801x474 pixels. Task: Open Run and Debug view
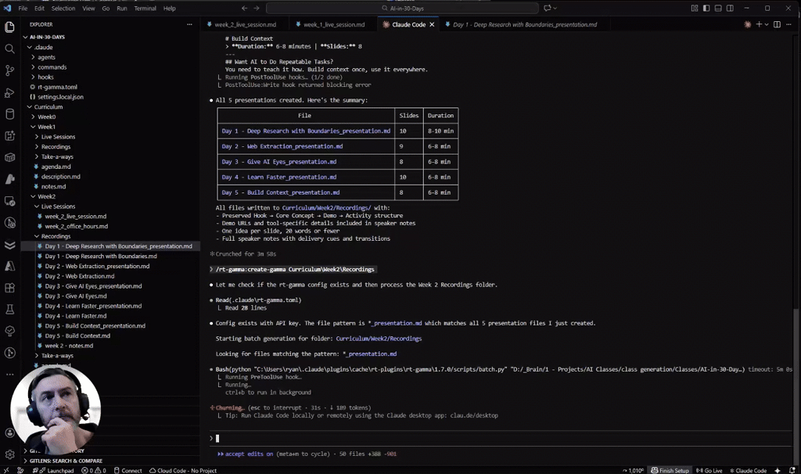(x=9, y=92)
